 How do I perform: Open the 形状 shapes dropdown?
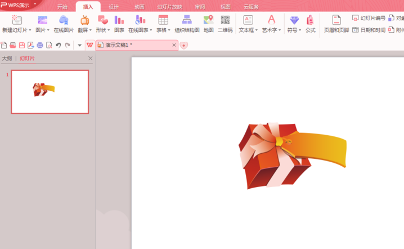102,30
